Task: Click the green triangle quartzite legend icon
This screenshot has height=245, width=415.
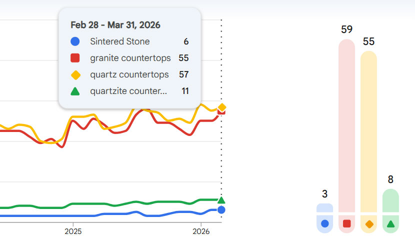Action: (x=75, y=91)
